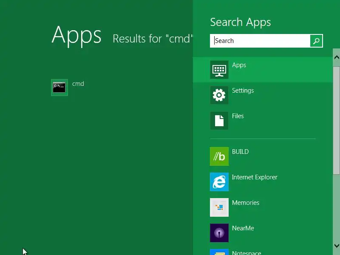Switch the search scope to Files
The width and height of the screenshot is (340, 255).
tap(238, 116)
